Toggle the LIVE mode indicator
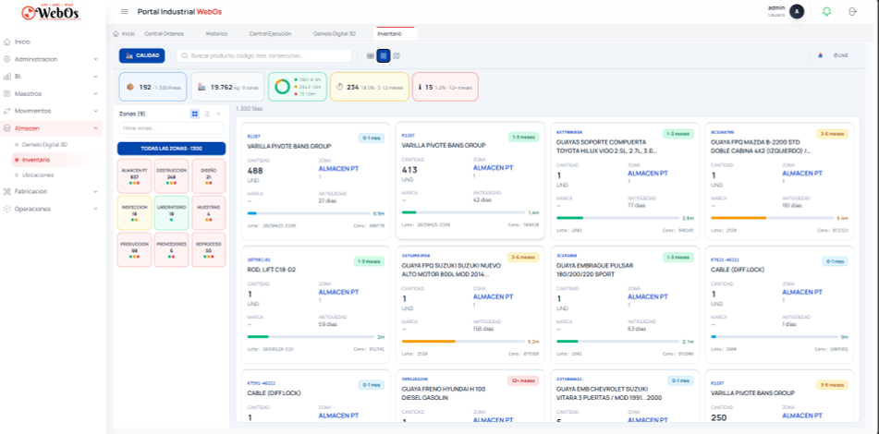The image size is (879, 434). click(840, 55)
